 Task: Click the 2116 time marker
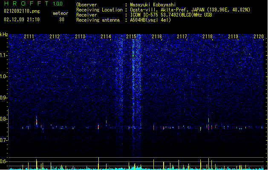click(x=157, y=36)
